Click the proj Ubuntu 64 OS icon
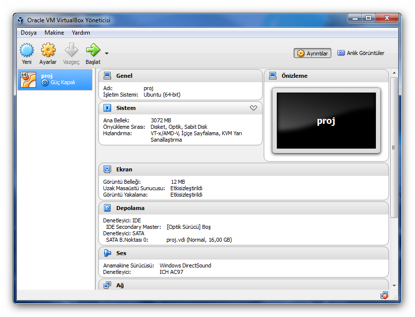415x317 pixels. [28, 80]
